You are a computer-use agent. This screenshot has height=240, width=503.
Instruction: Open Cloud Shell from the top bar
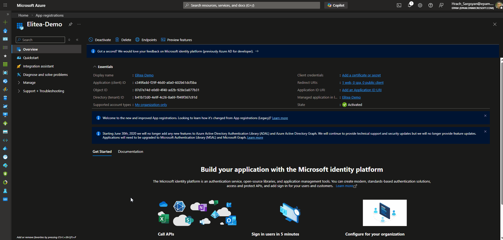[399, 5]
